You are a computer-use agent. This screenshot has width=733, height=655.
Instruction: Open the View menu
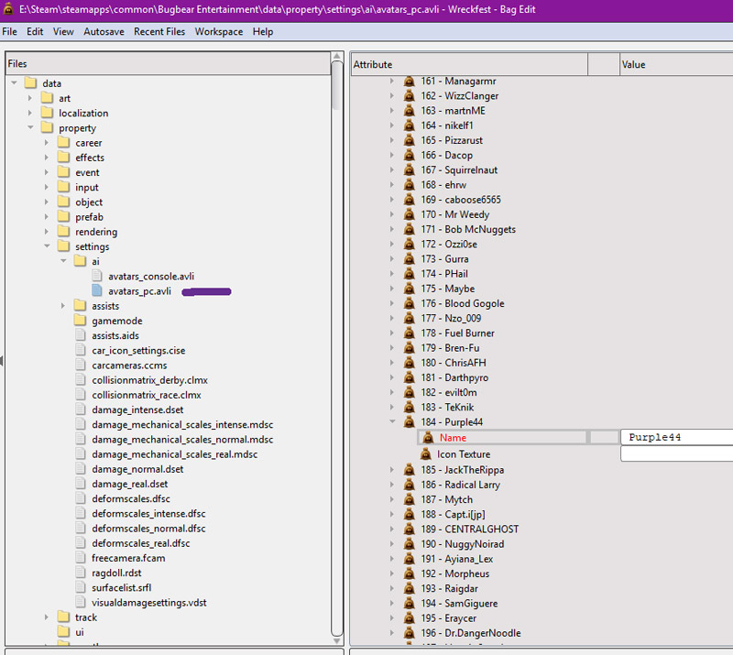63,32
